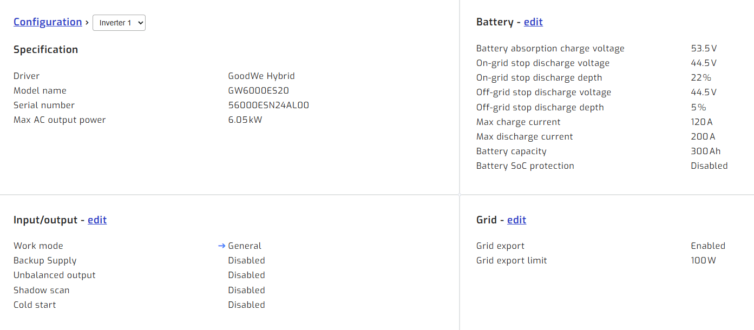Viewport: 754px width, 330px height.
Task: Click the Work mode General value
Action: pos(245,246)
